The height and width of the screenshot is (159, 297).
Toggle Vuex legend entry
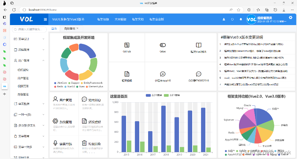click(x=80, y=86)
